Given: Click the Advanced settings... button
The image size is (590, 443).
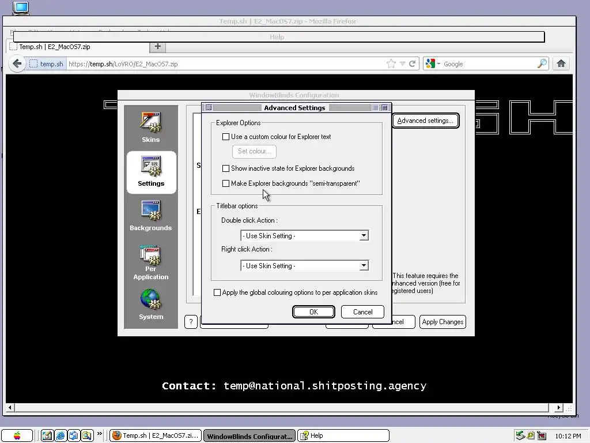Looking at the screenshot, I should point(425,121).
